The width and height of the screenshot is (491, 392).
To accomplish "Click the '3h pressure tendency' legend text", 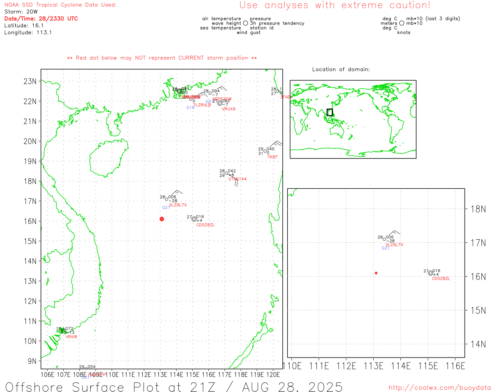I will tap(277, 23).
